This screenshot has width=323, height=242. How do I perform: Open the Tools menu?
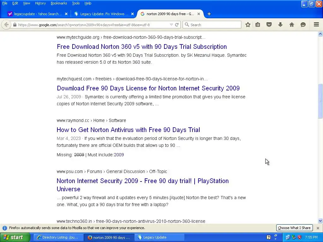(76, 3)
